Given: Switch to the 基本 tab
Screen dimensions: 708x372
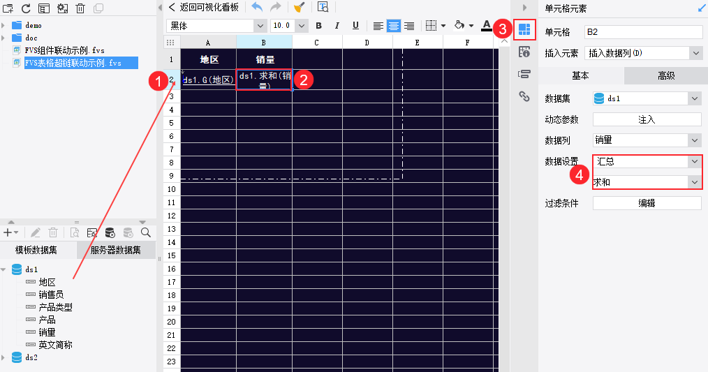Looking at the screenshot, I should click(581, 76).
